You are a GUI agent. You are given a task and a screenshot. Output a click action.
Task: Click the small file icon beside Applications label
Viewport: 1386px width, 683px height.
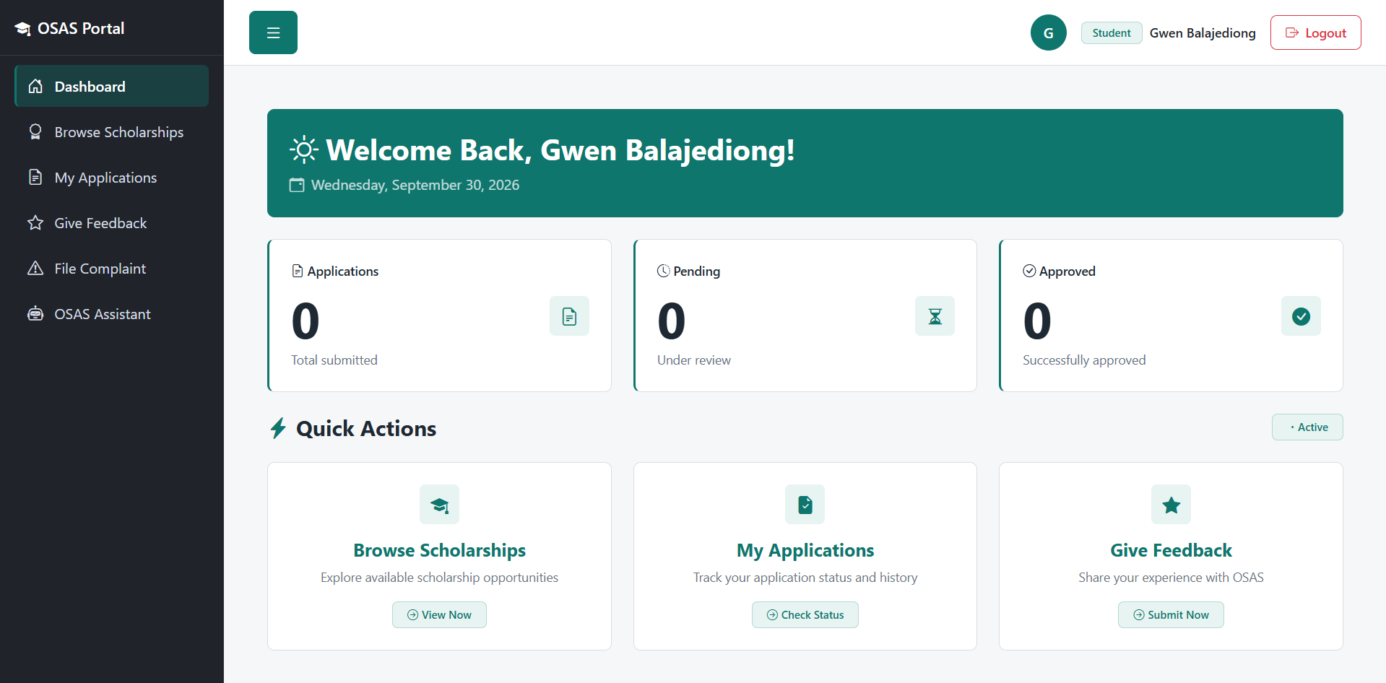click(x=298, y=271)
